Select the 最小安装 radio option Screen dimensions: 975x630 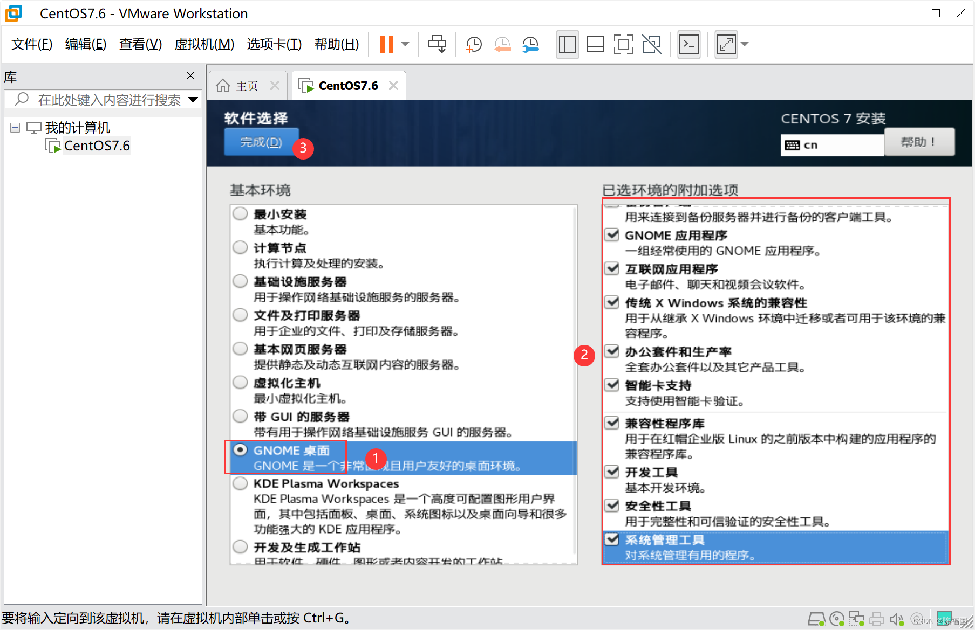(240, 214)
